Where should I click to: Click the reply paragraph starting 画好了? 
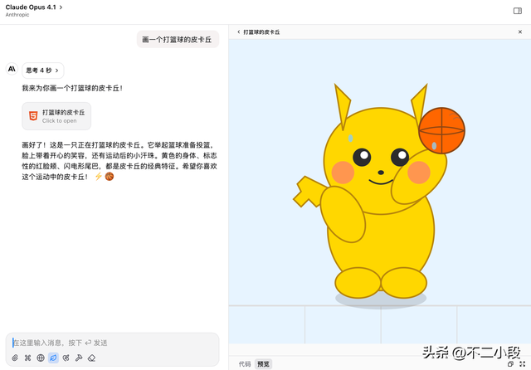pos(119,161)
